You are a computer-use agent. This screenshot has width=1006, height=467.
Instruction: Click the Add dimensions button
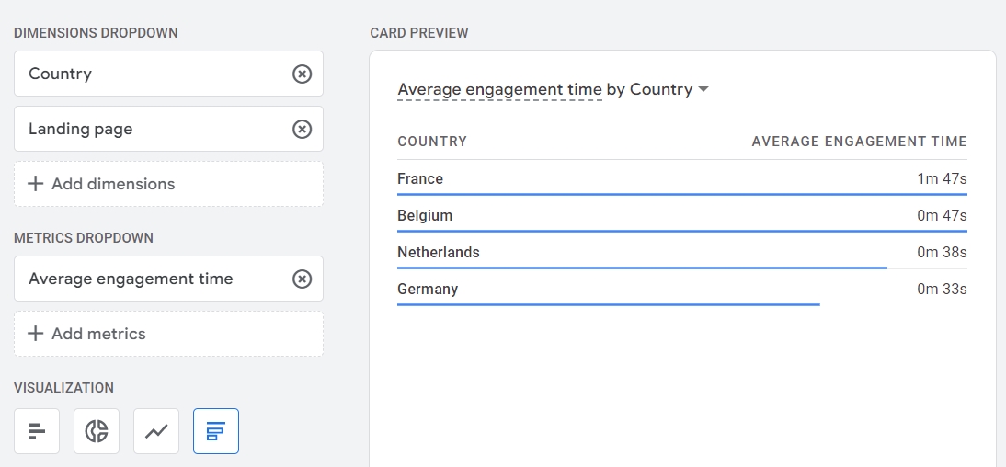(168, 184)
